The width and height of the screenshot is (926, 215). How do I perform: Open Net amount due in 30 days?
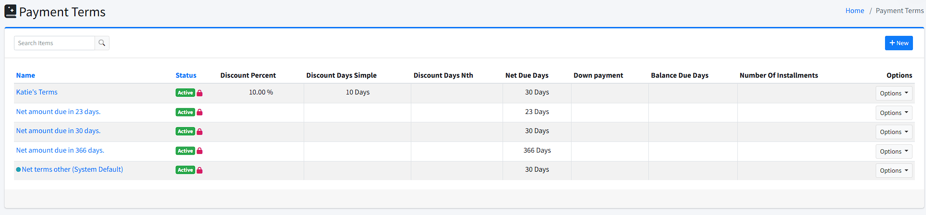point(58,131)
